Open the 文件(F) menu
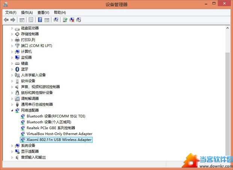The height and width of the screenshot is (170, 233). (x=11, y=12)
